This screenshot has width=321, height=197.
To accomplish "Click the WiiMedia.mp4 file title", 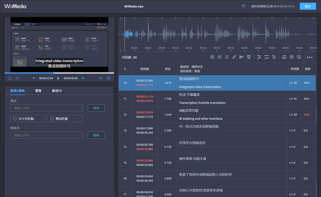I will click(x=134, y=6).
